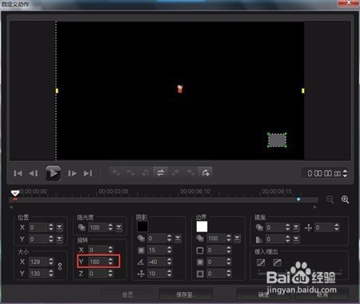Click the Rotation Y stepper arrows
The width and height of the screenshot is (360, 304).
point(110,262)
